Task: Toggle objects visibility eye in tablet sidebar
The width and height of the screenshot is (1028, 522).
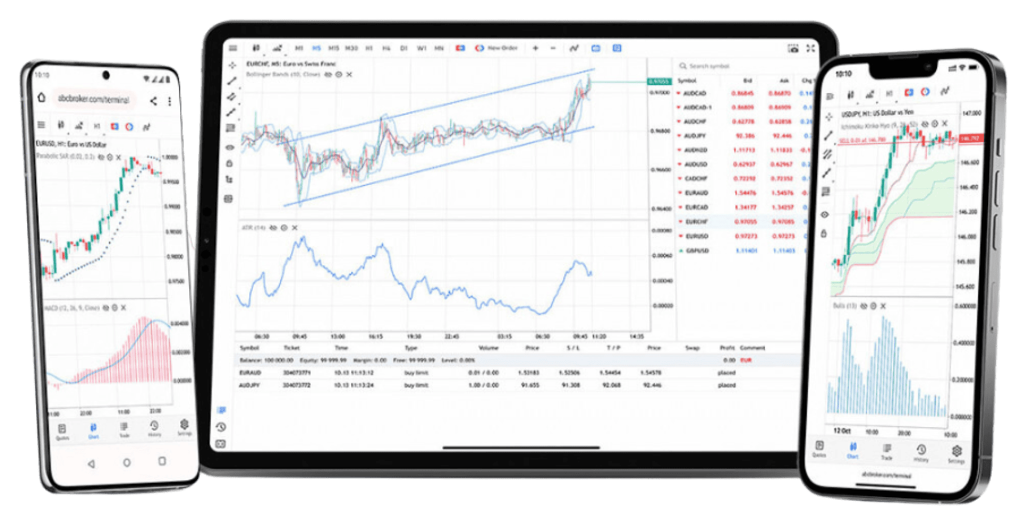Action: 230,147
